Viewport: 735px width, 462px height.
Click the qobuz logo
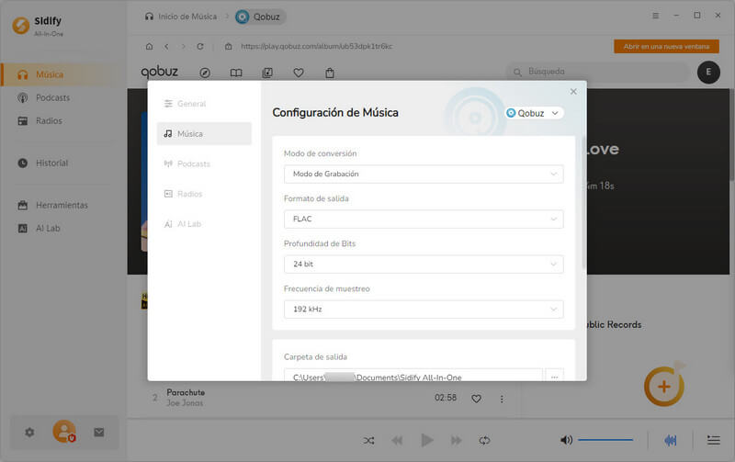pos(159,72)
